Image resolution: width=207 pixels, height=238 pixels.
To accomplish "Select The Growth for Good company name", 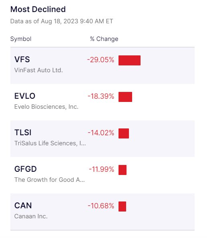I will (50, 180).
